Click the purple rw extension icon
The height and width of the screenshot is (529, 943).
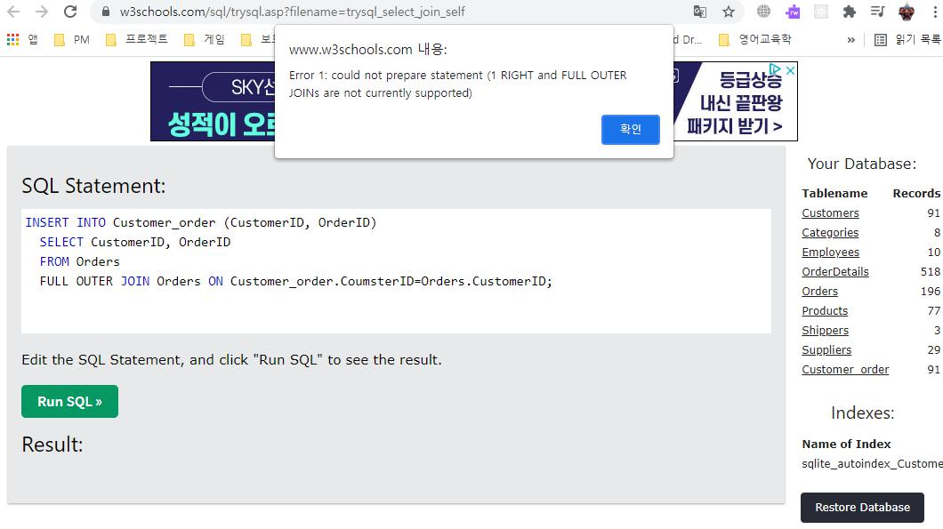point(793,12)
